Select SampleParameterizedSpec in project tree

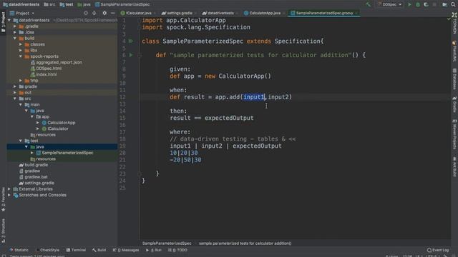coord(67,153)
